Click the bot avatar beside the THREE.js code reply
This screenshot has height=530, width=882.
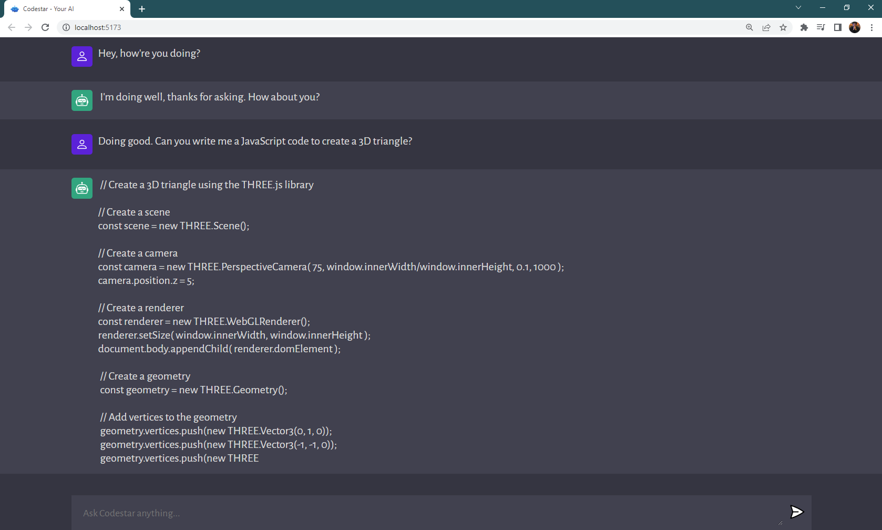click(82, 188)
